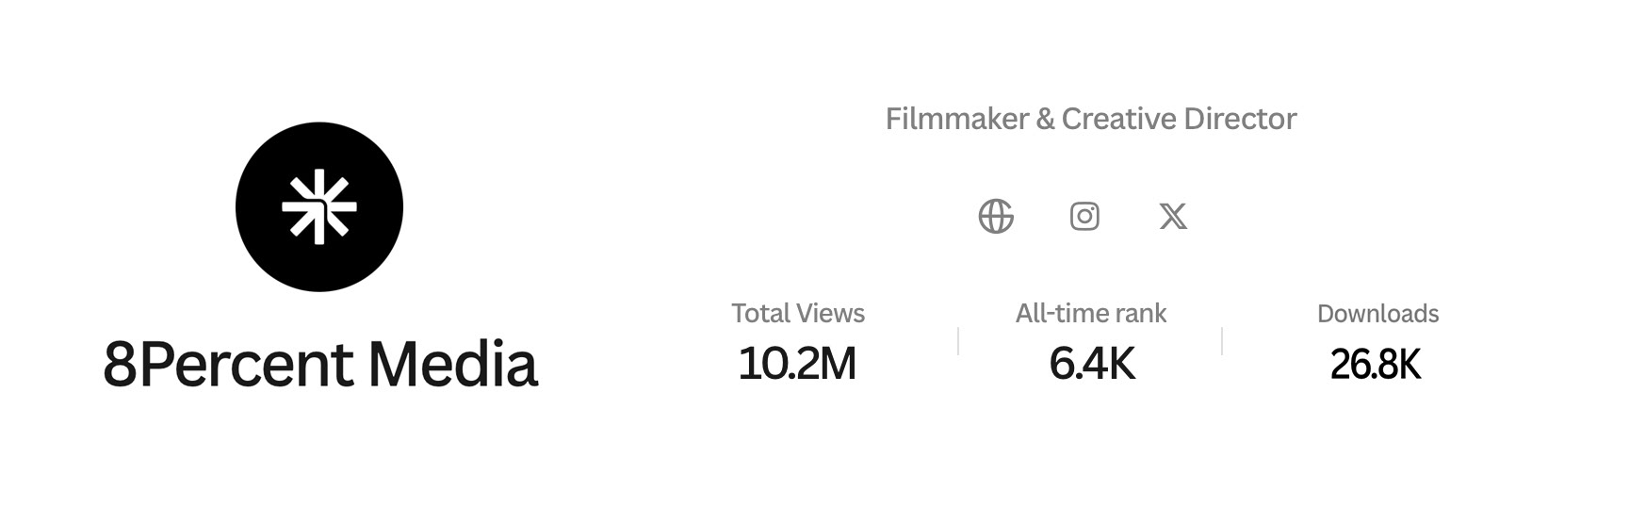
Task: Click the divider after the views stat
Action: 958,341
